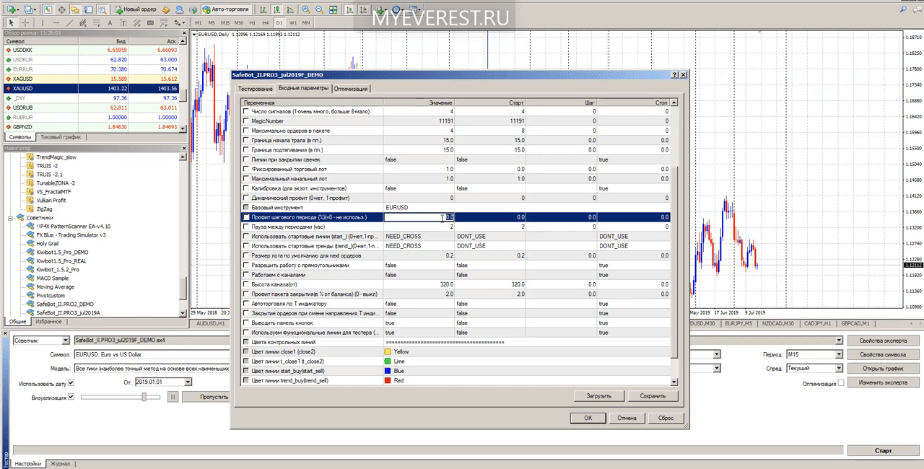This screenshot has width=924, height=469.
Task: Enable the 'Оптимизация' checkbox in tester
Action: click(841, 383)
